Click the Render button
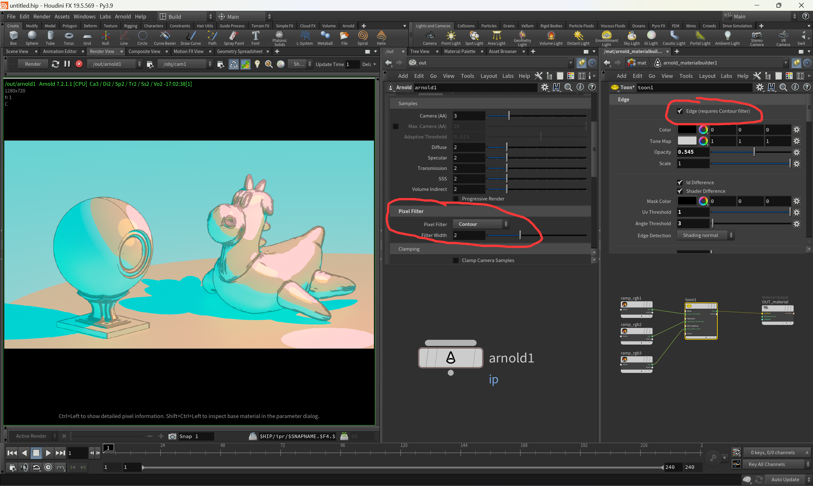Viewport: 813px width, 486px height. pyautogui.click(x=33, y=64)
